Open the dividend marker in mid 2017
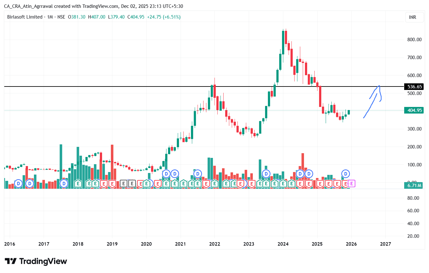The image size is (429, 273). [x=64, y=183]
